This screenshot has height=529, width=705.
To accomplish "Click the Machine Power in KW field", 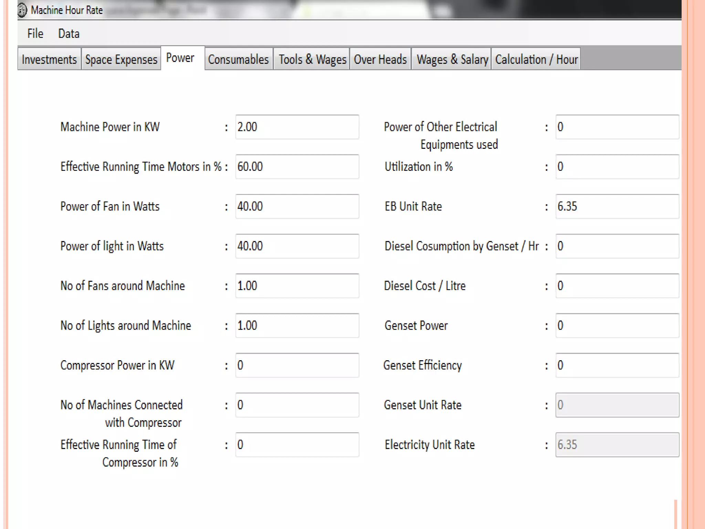I will pyautogui.click(x=297, y=127).
